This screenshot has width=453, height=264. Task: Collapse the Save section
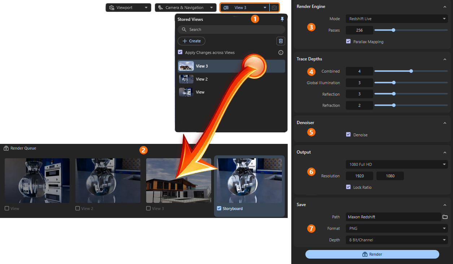[x=445, y=205]
